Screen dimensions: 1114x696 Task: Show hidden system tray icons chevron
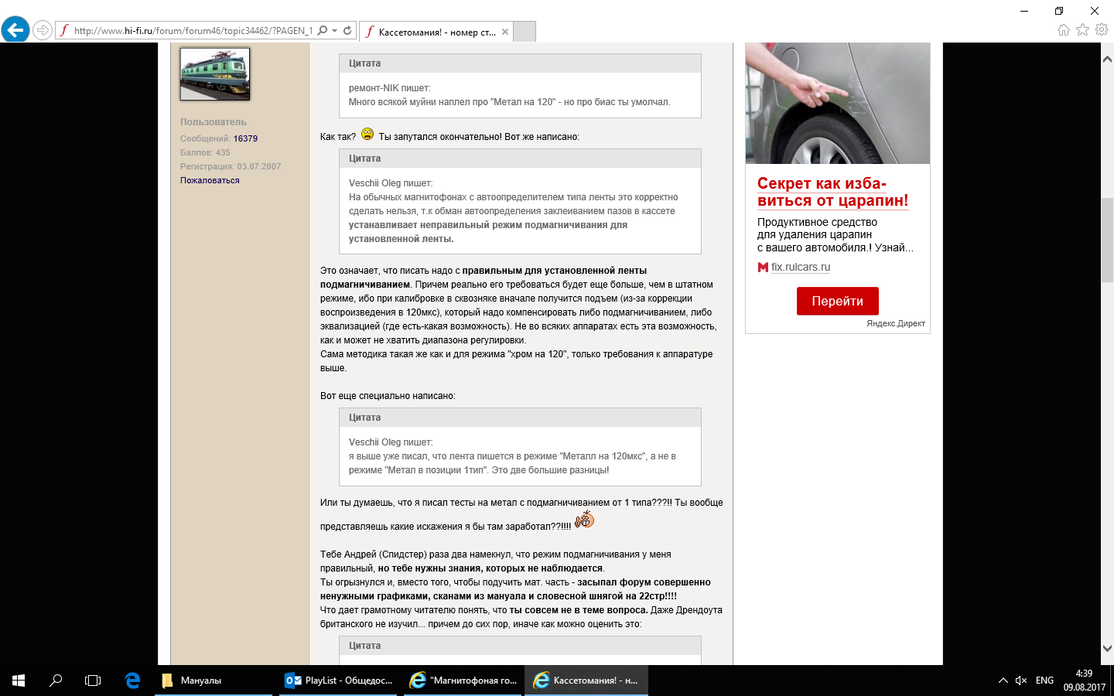[x=1003, y=681]
